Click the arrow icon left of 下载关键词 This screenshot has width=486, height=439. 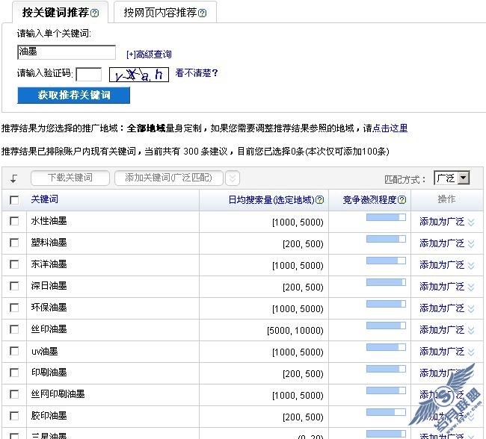(x=13, y=178)
